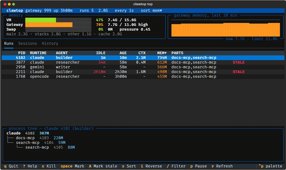This screenshot has height=170, width=286.
Task: Click the 47% VM percentage
Action: point(100,20)
